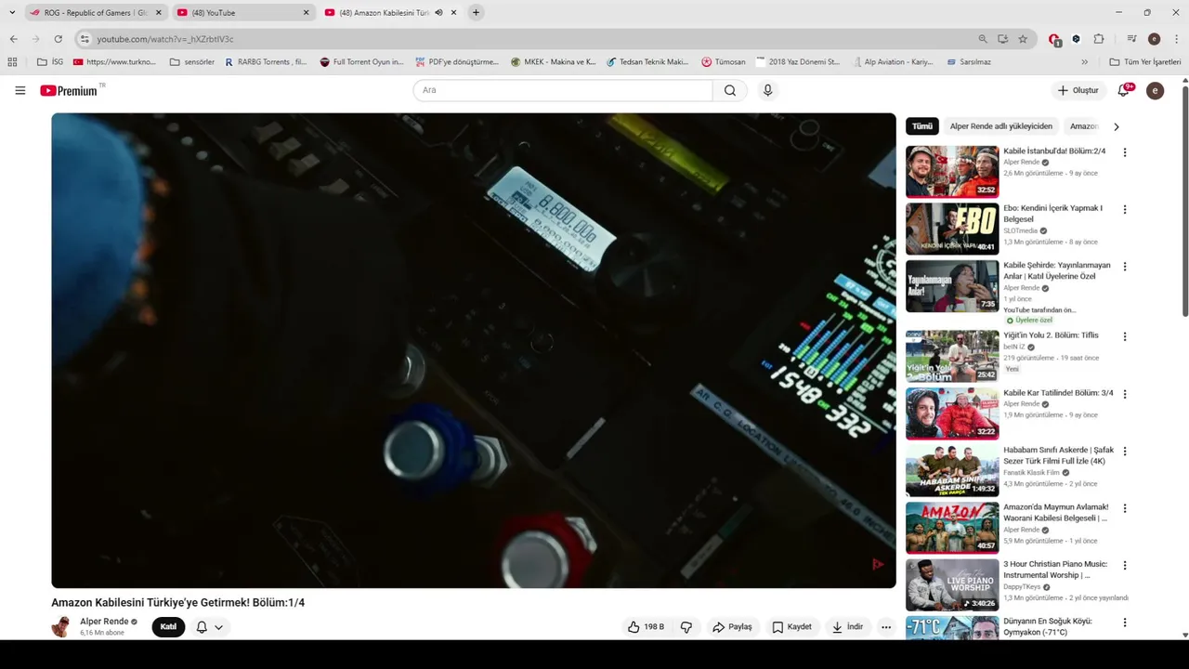This screenshot has height=669, width=1189.
Task: Options for Ebo: Kendini İçerik Yapmak
Action: [1124, 210]
